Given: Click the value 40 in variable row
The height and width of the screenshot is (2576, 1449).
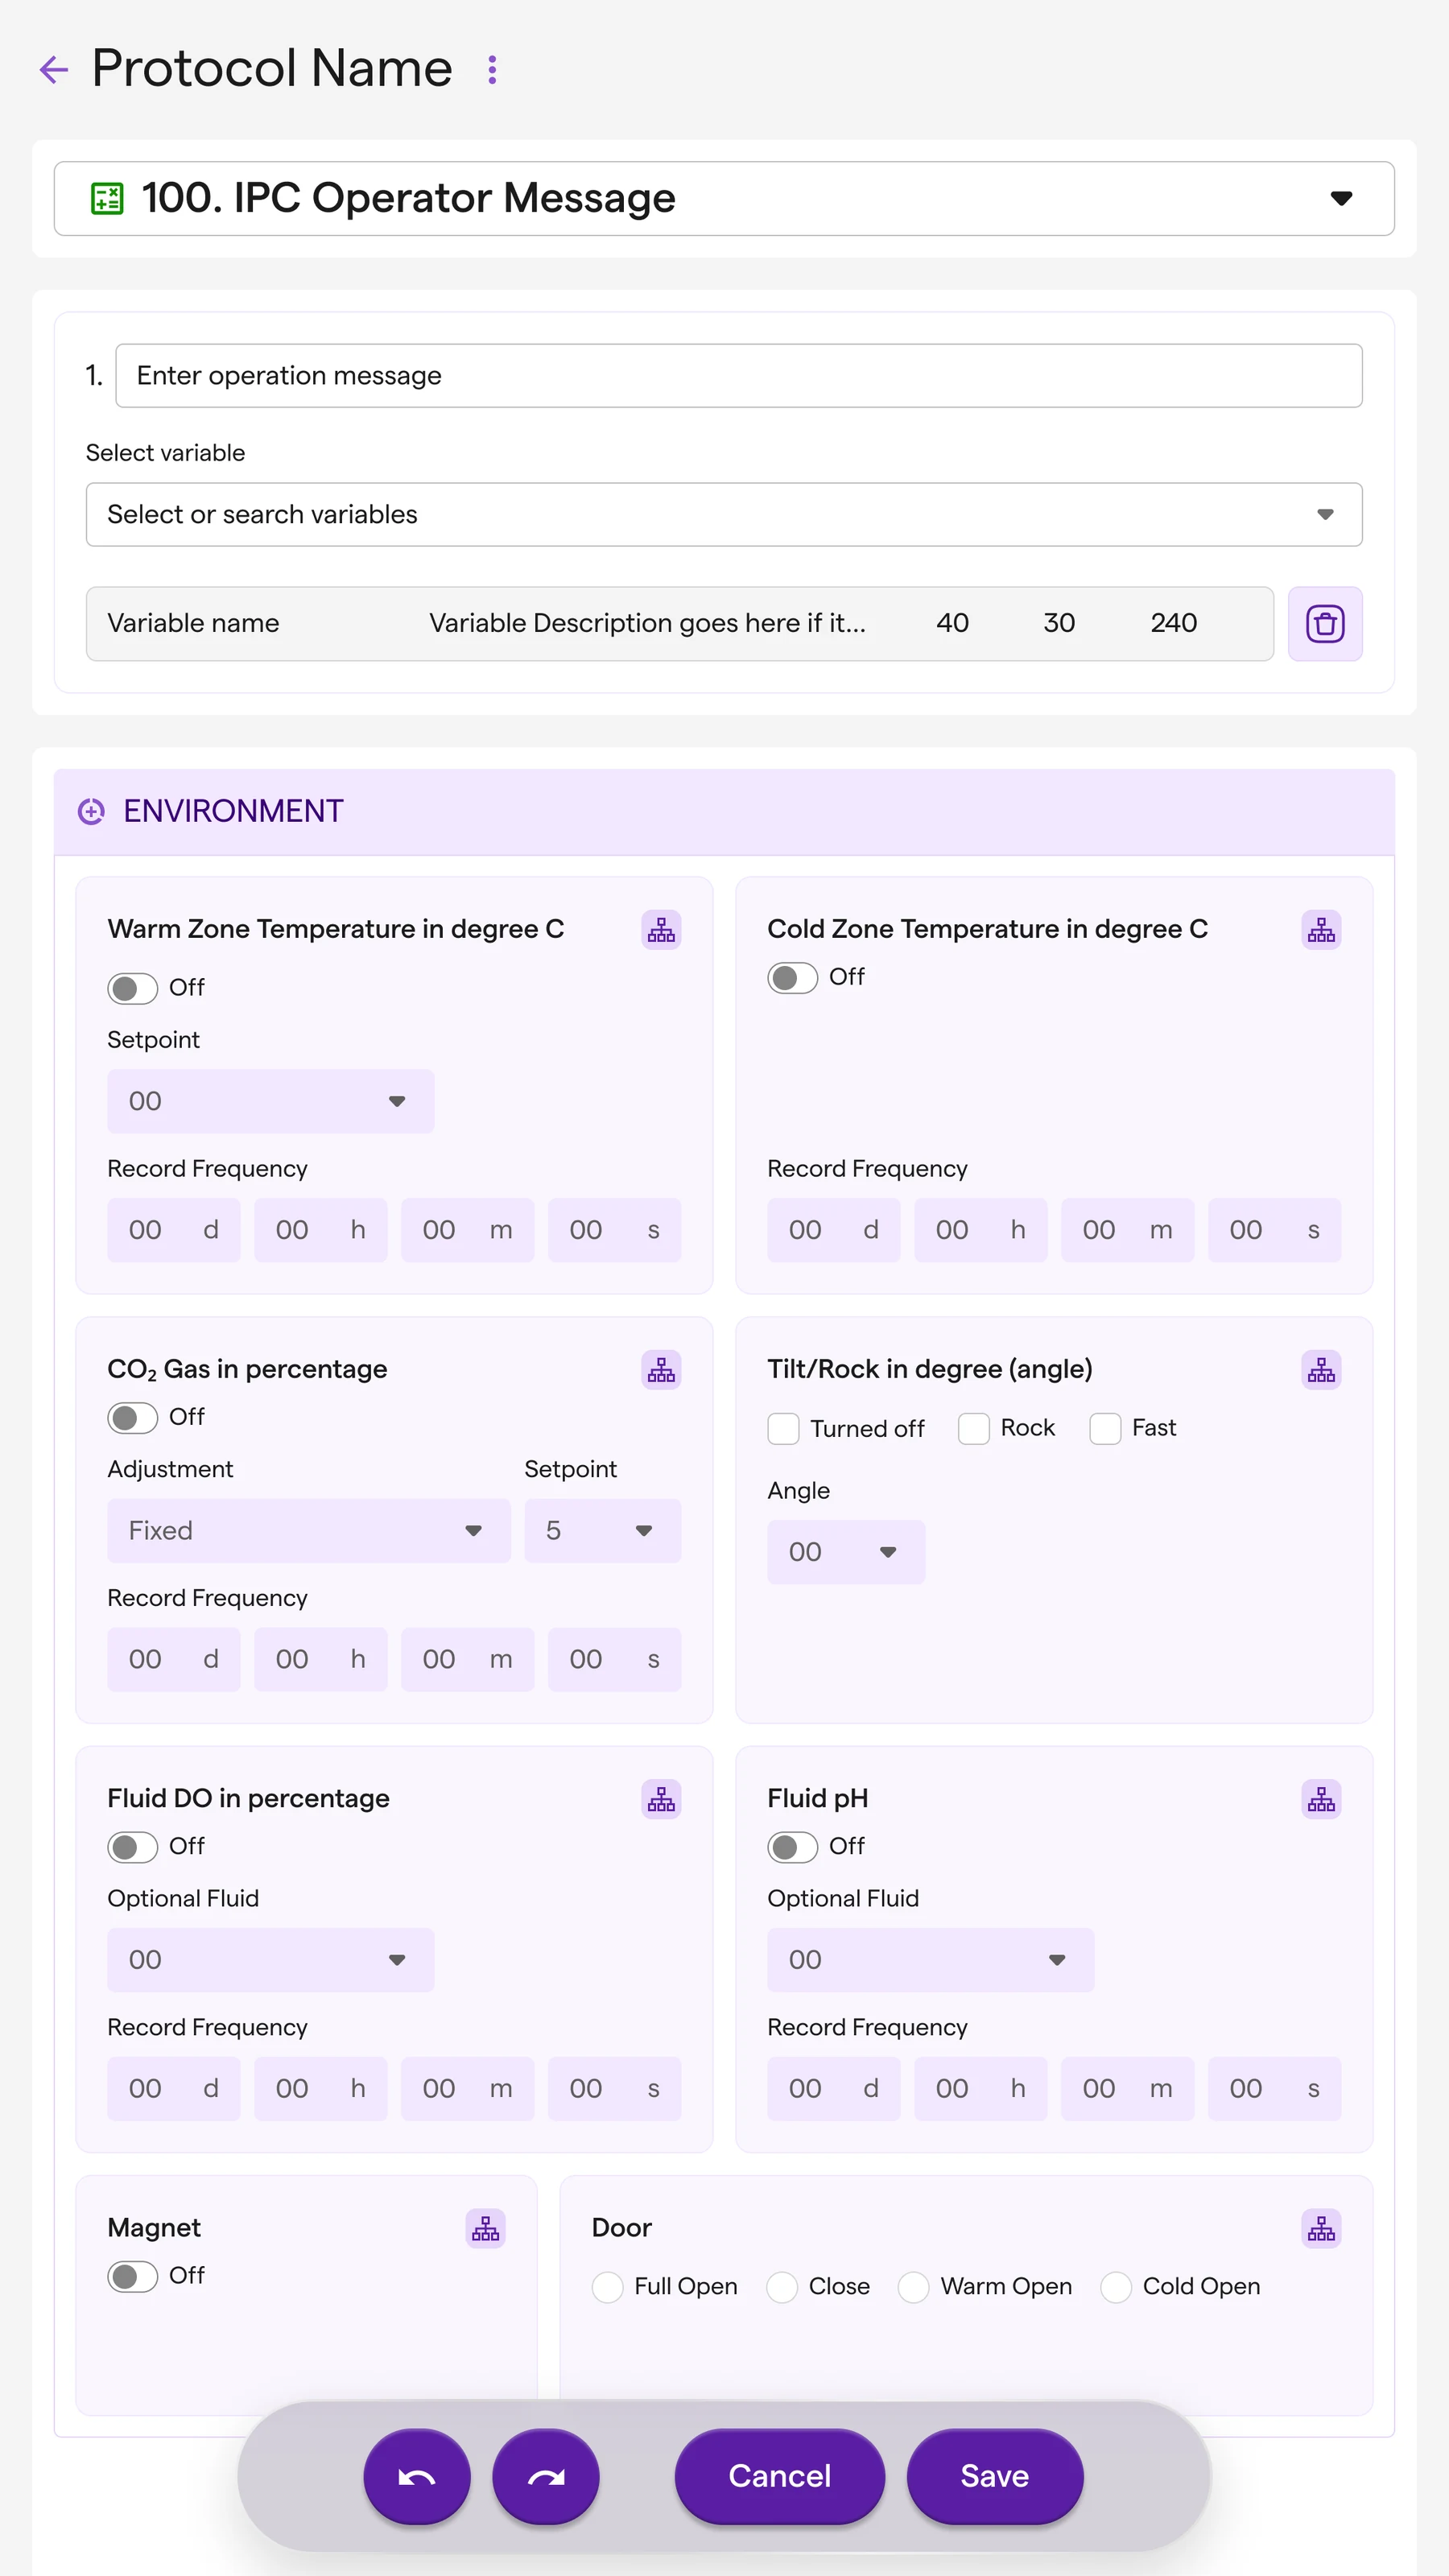Looking at the screenshot, I should coord(952,623).
